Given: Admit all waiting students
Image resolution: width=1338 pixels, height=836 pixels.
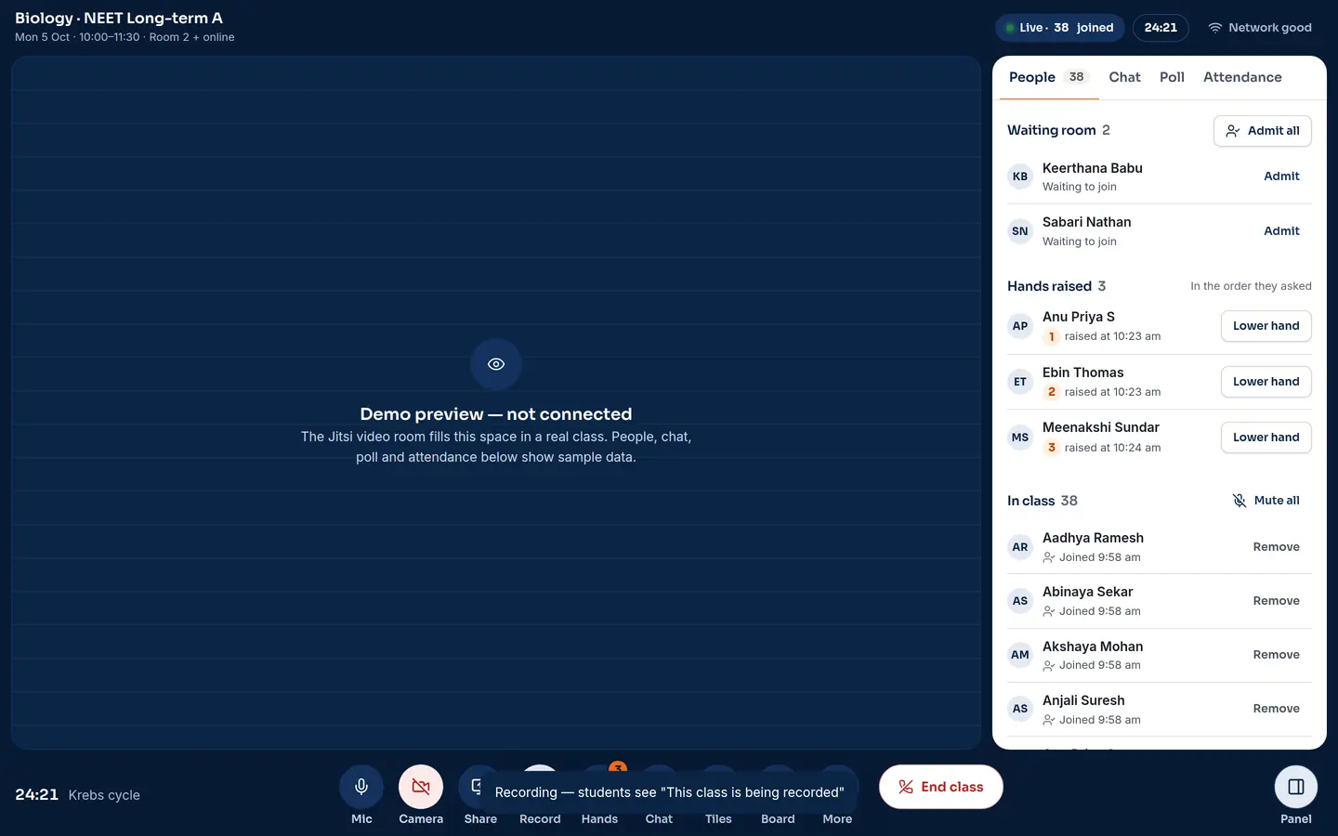Looking at the screenshot, I should click(1263, 131).
